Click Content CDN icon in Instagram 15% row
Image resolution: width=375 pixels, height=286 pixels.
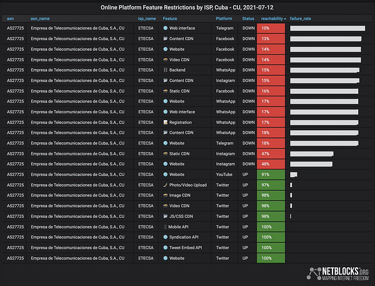(165, 81)
